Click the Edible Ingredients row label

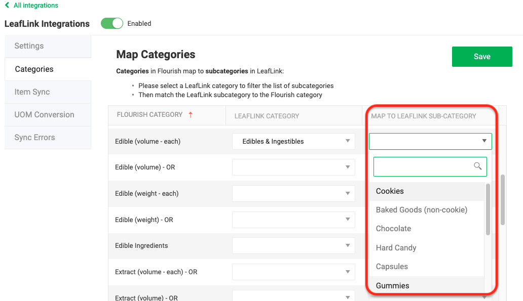coord(141,246)
